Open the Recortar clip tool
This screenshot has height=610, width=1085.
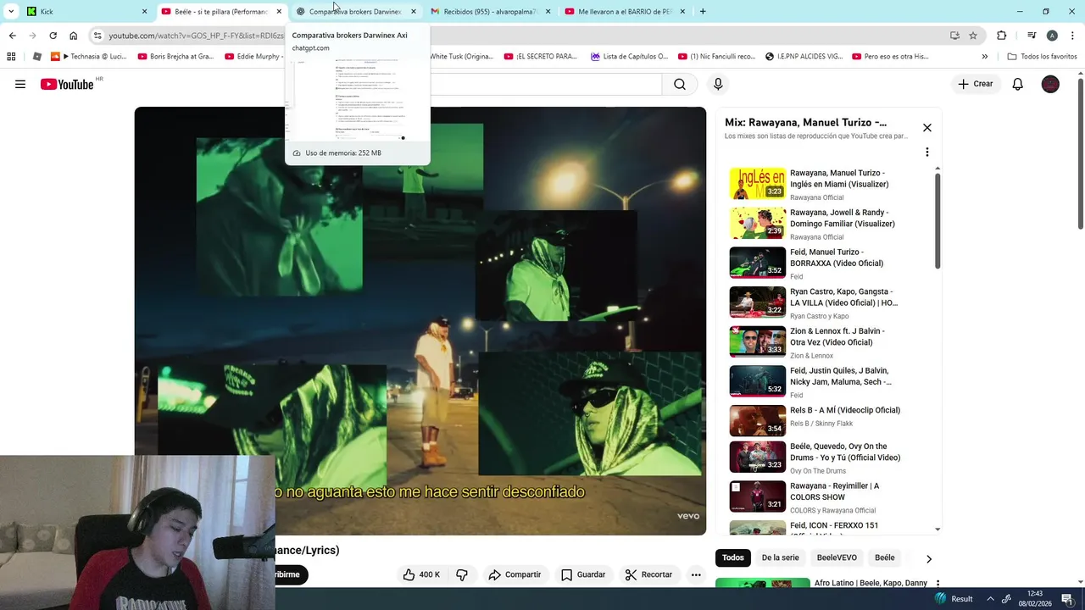point(648,574)
